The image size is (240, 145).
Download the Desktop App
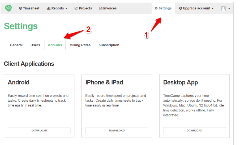[194, 131]
